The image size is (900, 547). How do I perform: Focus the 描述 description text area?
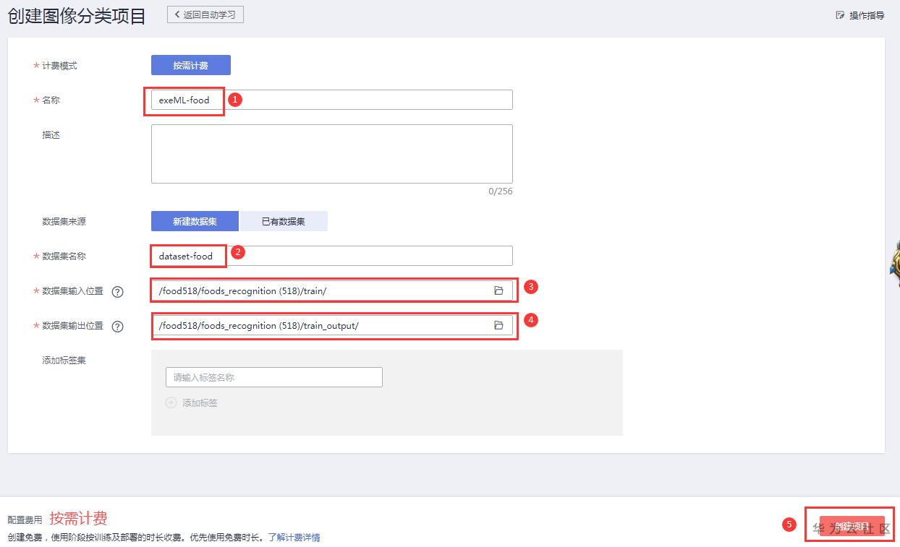pos(331,153)
